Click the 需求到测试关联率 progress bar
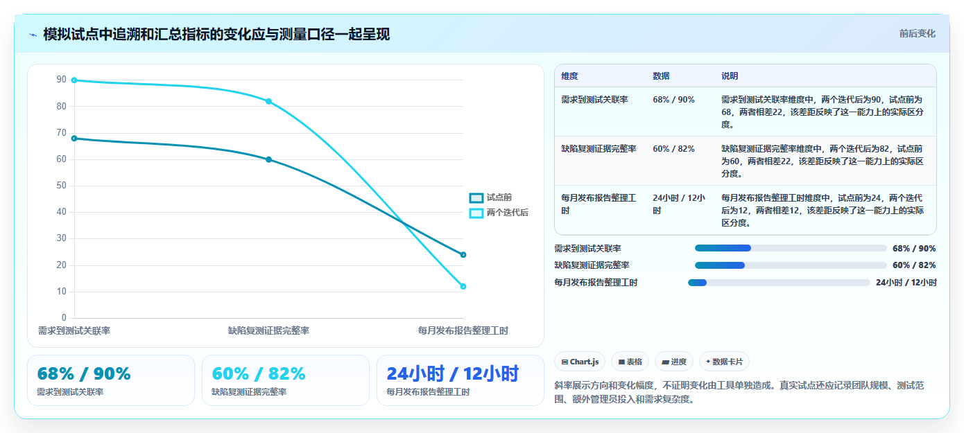This screenshot has width=964, height=433. [791, 248]
